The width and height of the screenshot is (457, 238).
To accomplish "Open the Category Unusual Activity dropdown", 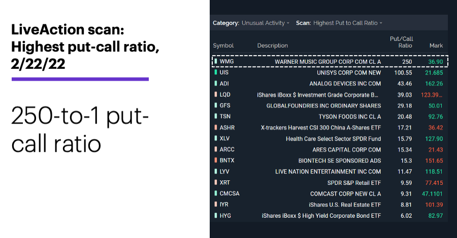I will point(265,23).
